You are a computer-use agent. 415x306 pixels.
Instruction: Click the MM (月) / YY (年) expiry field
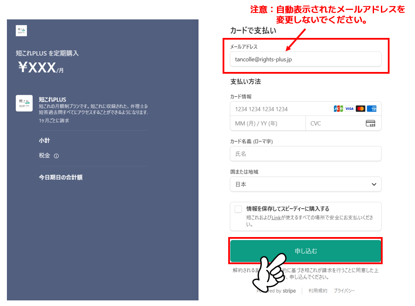point(267,124)
